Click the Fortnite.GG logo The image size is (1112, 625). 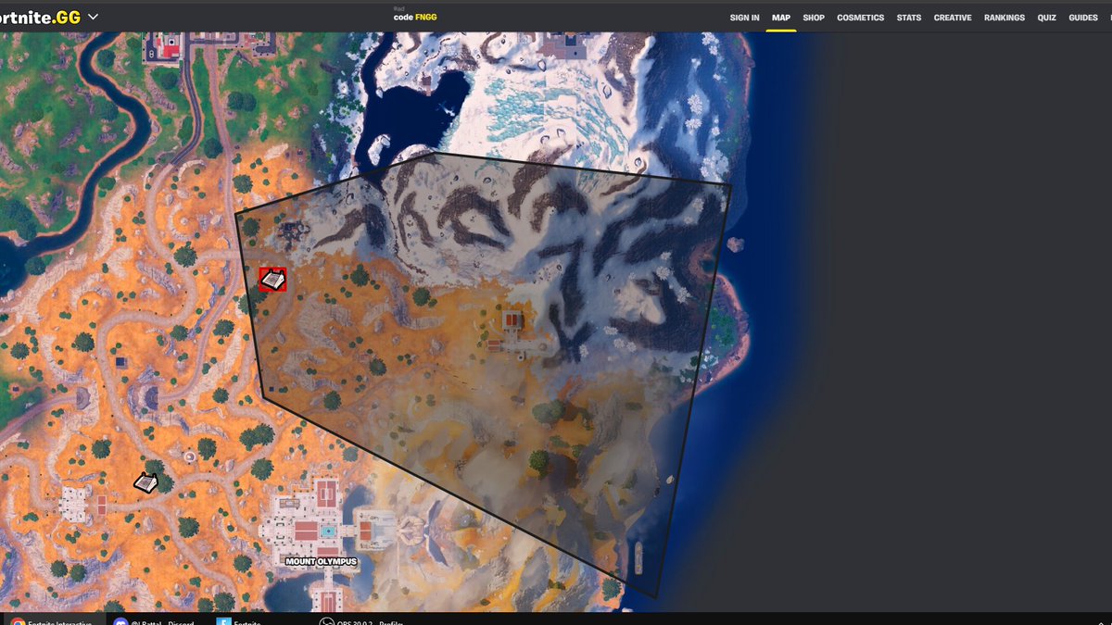pyautogui.click(x=40, y=18)
